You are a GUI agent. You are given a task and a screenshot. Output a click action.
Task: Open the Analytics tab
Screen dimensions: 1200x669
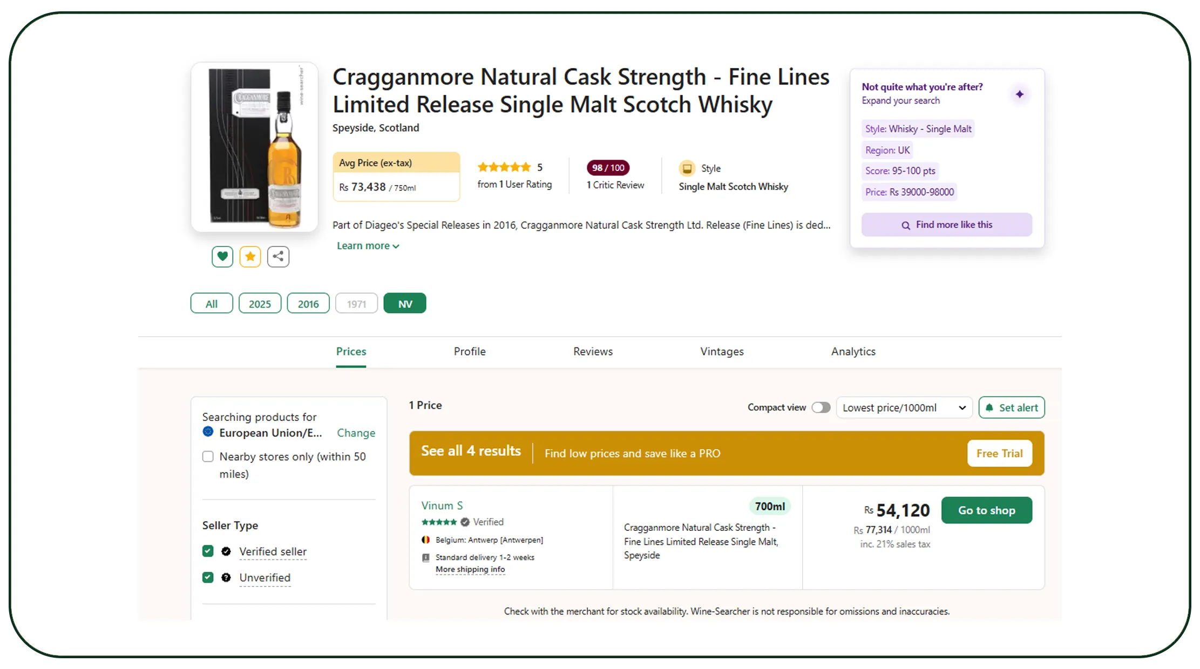(x=853, y=351)
